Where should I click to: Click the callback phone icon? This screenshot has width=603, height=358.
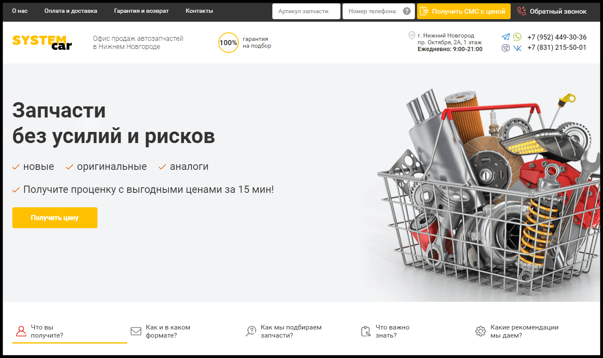[x=521, y=11]
